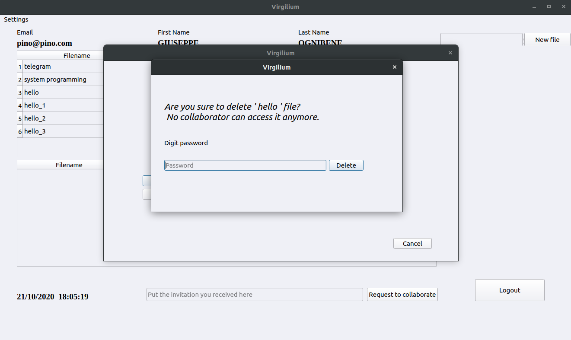Click the lower Filename column header

[61, 165]
